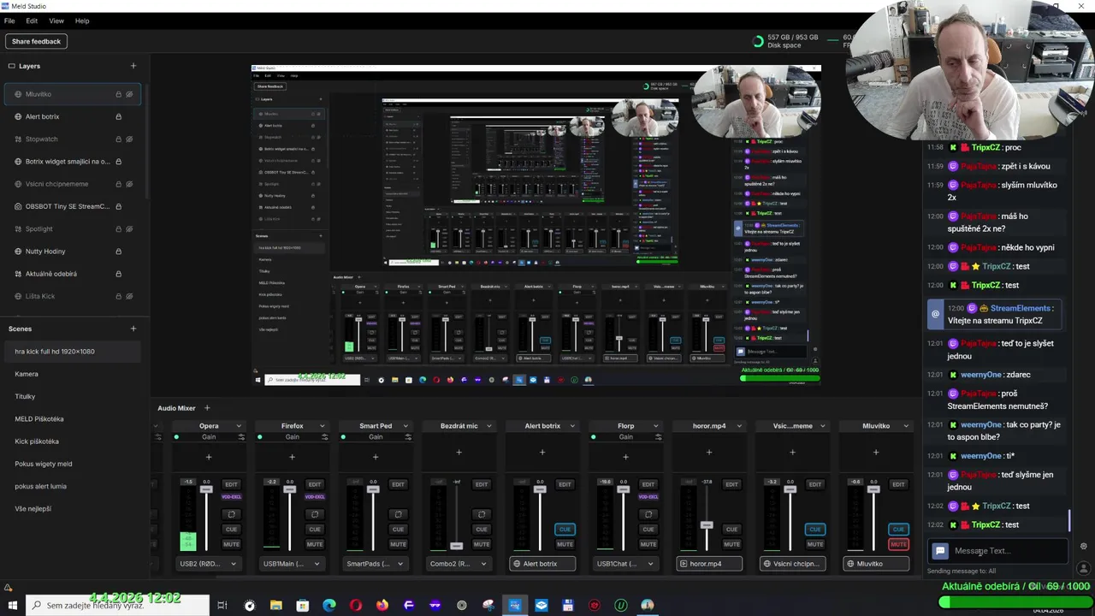Click the Alert botrix source button

tap(542, 564)
